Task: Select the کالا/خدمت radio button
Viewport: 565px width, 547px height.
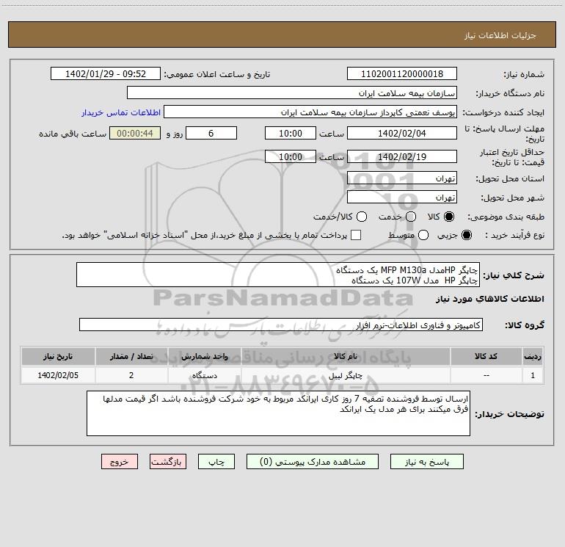Action: pos(362,217)
